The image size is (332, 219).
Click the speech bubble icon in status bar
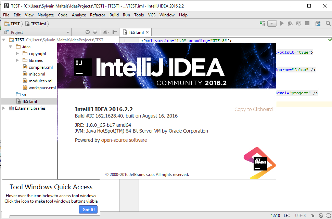[329, 216]
